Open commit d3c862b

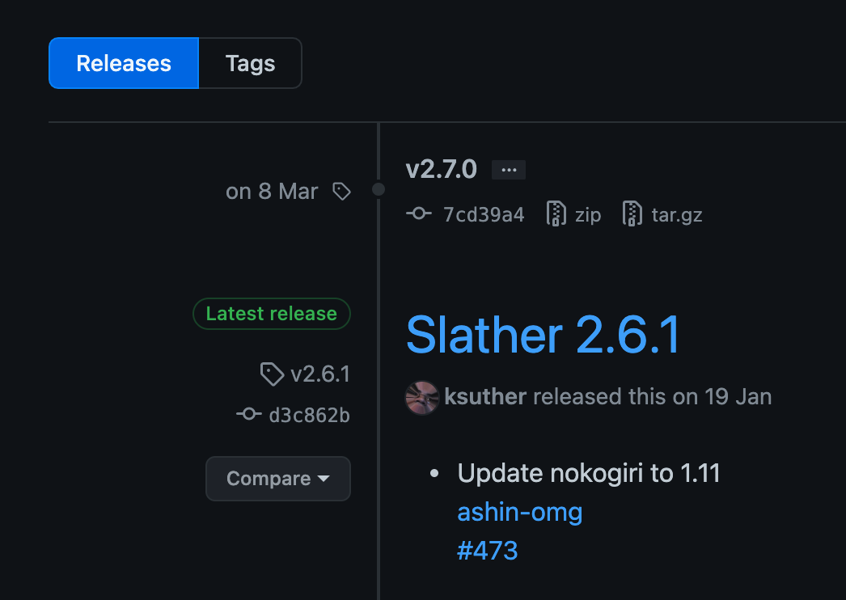pos(309,415)
